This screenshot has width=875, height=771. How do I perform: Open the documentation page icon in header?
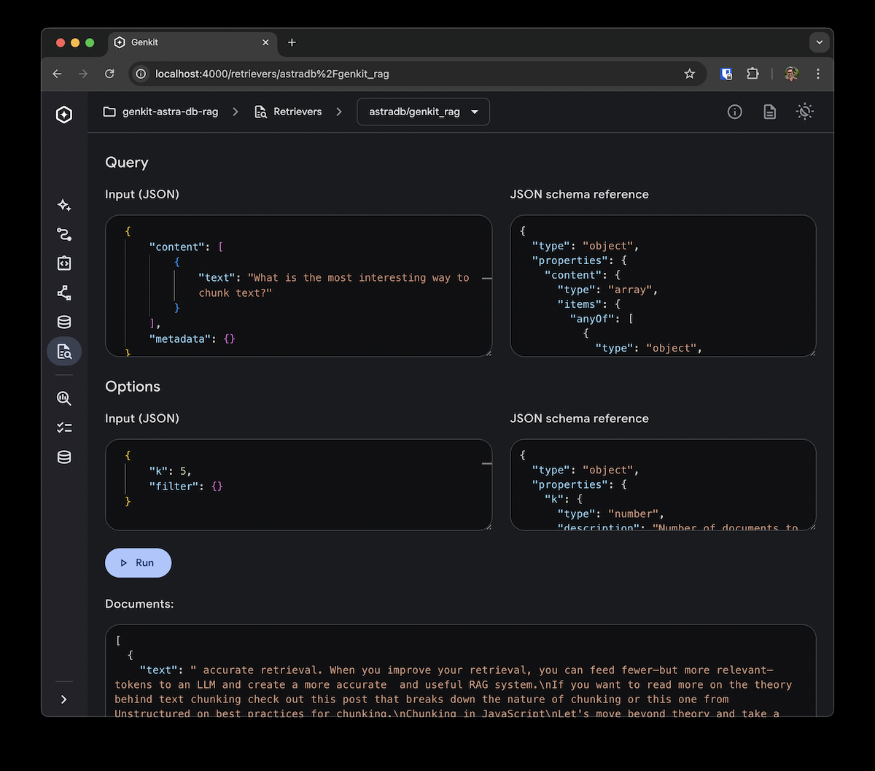pos(769,112)
